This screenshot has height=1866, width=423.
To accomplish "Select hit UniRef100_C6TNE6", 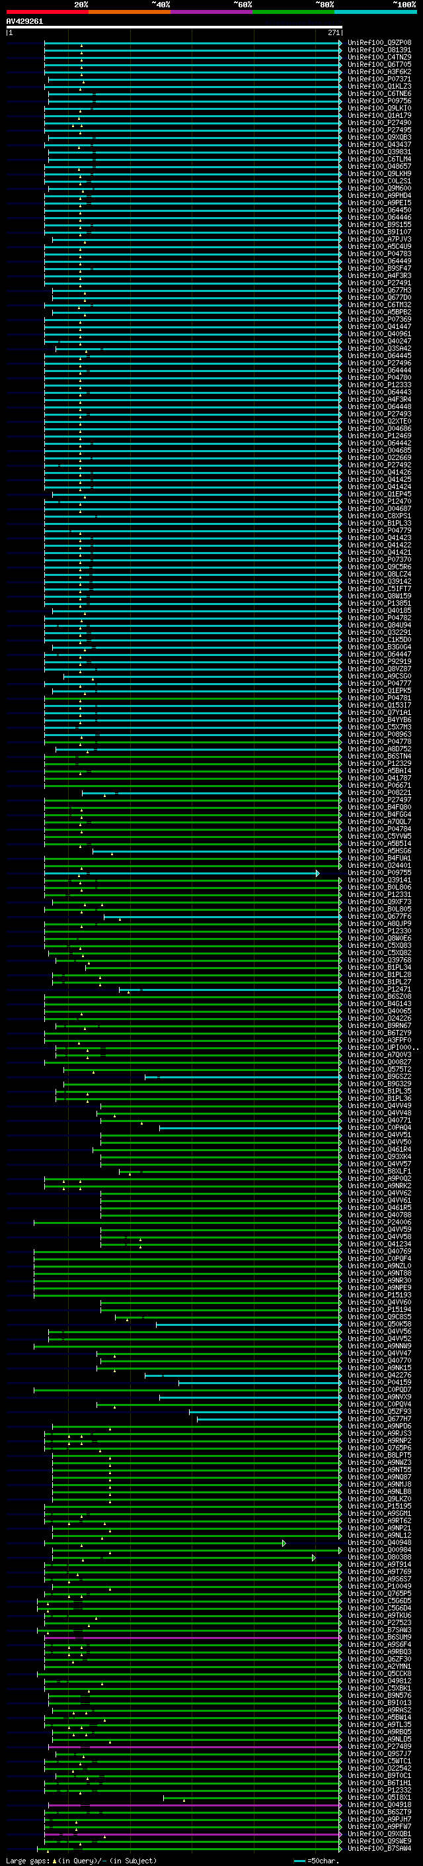I will [x=379, y=93].
